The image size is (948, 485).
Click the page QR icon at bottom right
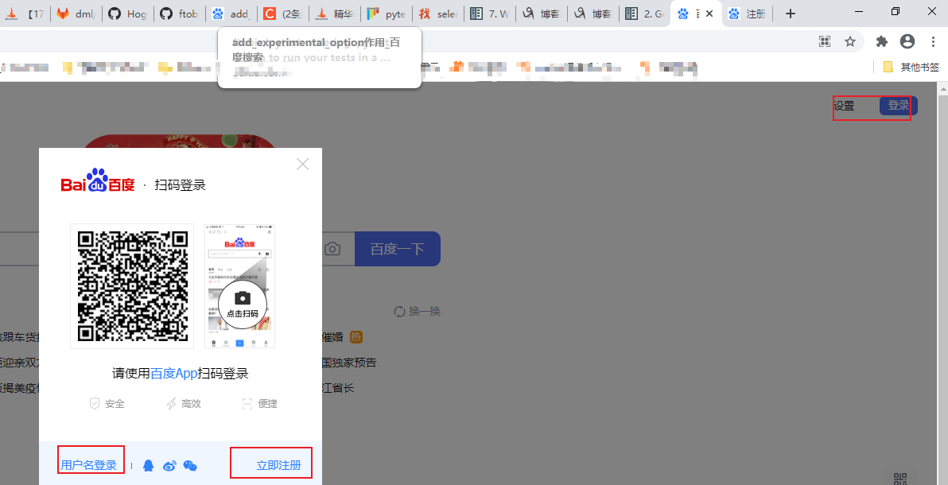pyautogui.click(x=901, y=479)
